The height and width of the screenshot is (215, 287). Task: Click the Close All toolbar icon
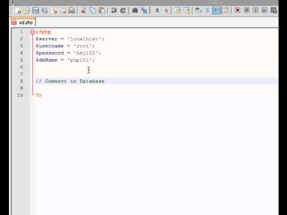pyautogui.click(x=63, y=11)
